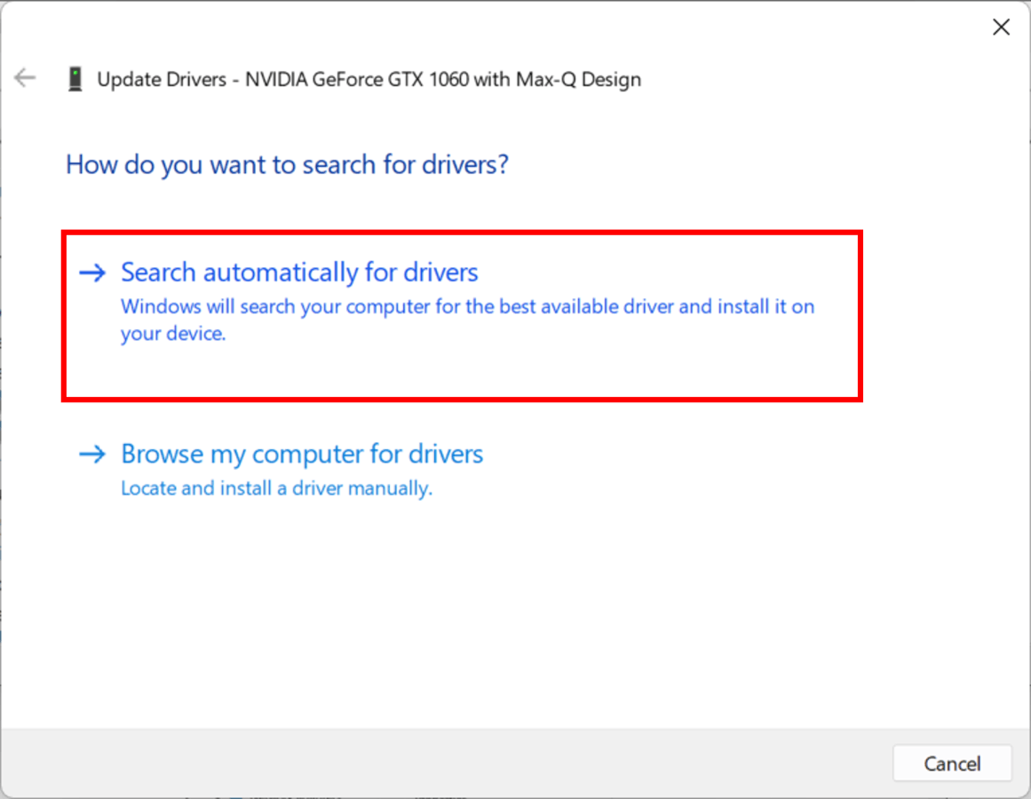Click the heading How do you want to search
Image resolution: width=1031 pixels, height=799 pixels.
click(x=286, y=164)
